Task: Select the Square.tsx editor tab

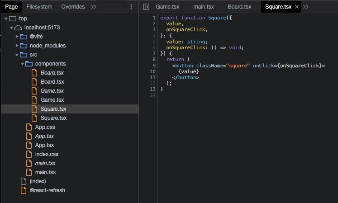Action: tap(278, 7)
